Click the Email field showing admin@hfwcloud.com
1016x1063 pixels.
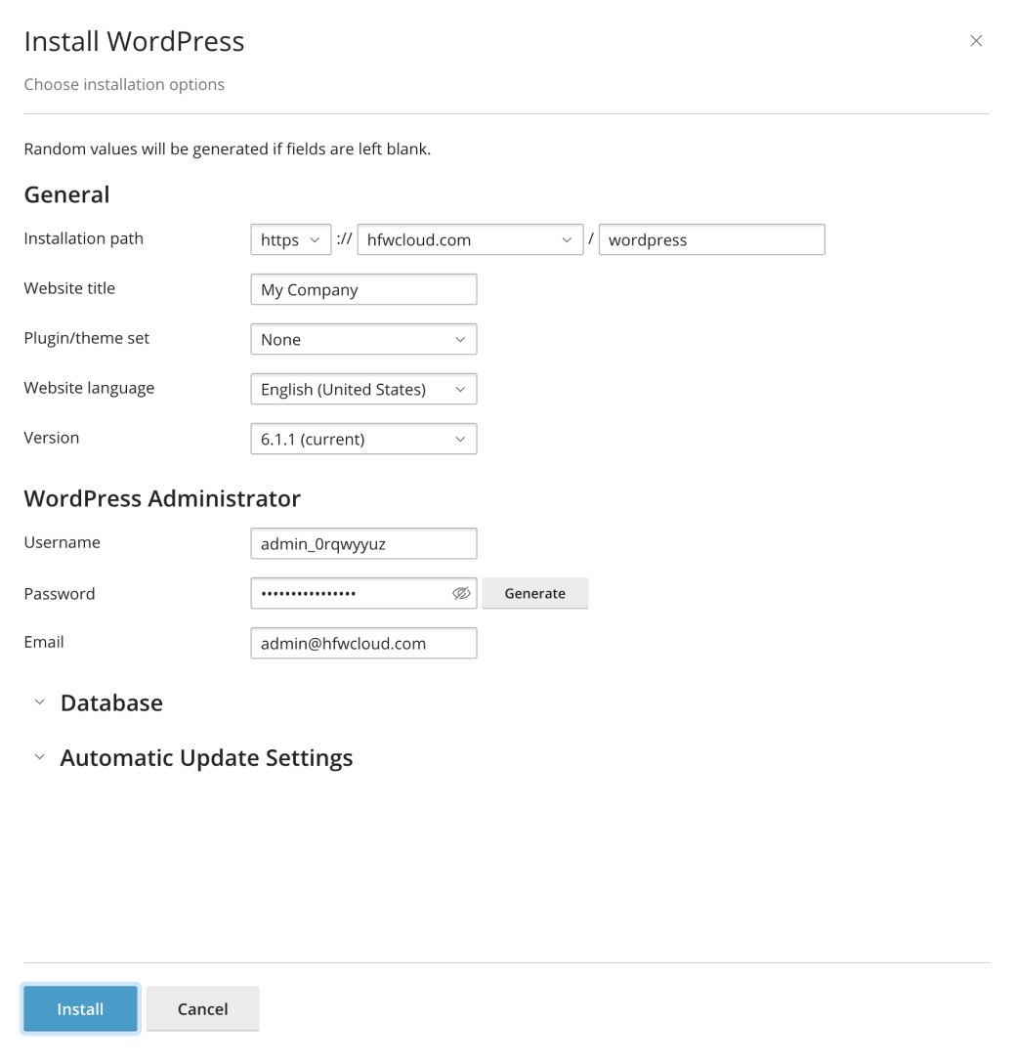pyautogui.click(x=363, y=643)
